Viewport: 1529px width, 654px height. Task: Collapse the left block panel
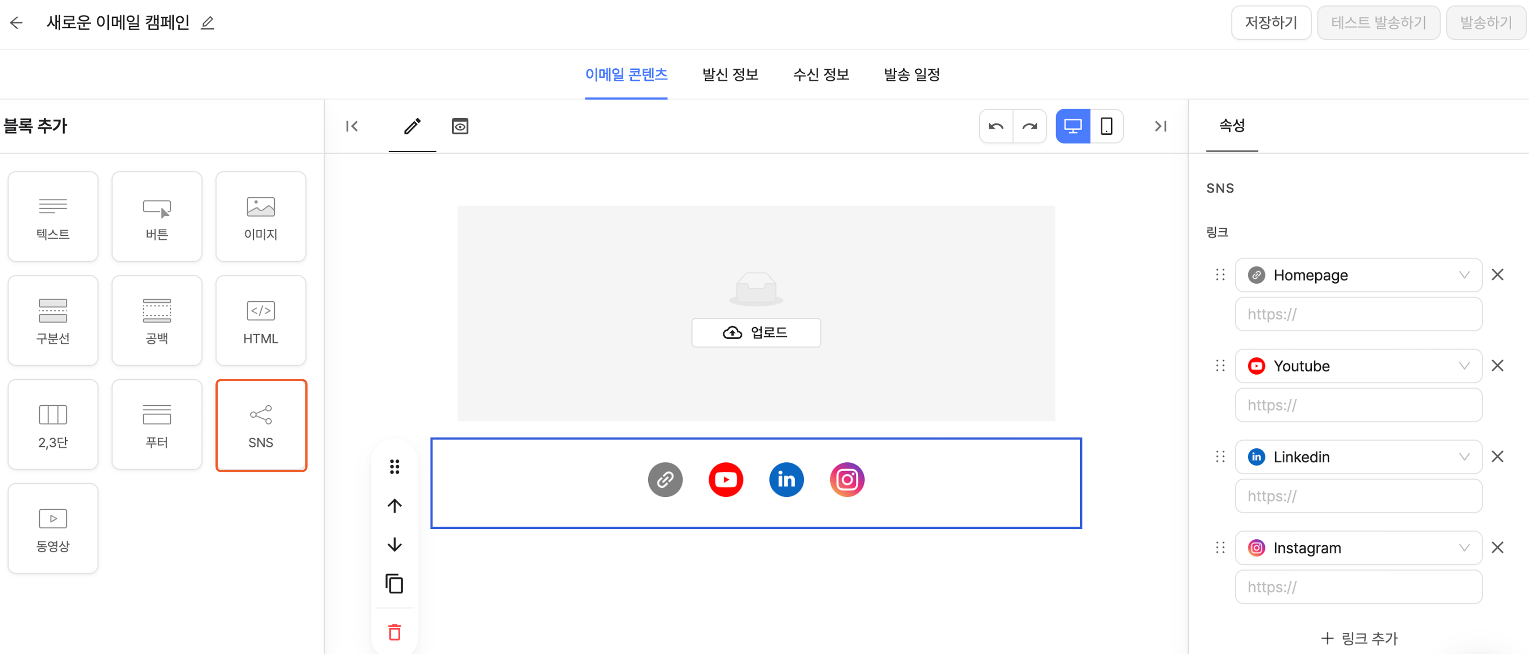point(352,126)
